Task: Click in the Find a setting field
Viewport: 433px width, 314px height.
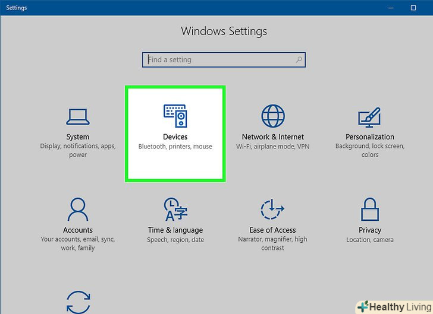Action: pyautogui.click(x=224, y=59)
